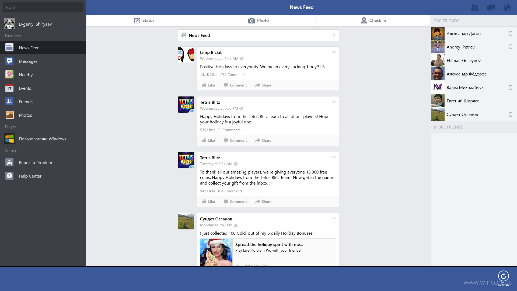This screenshot has height=291, width=517.
Task: Open Photos in the sidebar
Action: tap(43, 115)
